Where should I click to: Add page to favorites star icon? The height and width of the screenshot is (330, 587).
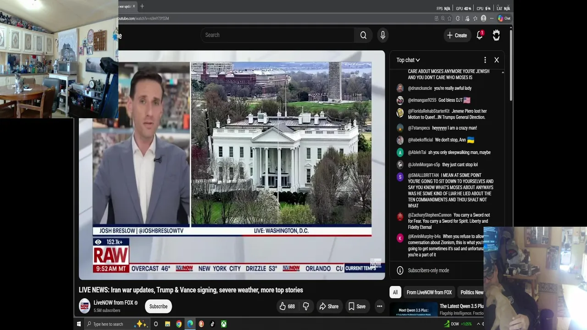tap(449, 18)
